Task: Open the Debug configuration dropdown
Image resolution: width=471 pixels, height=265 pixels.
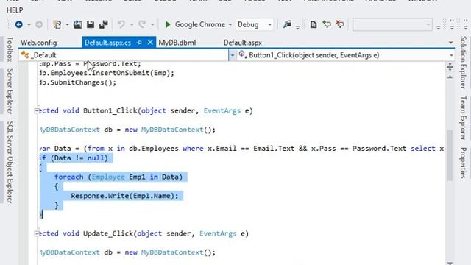Action: pyautogui.click(x=270, y=24)
